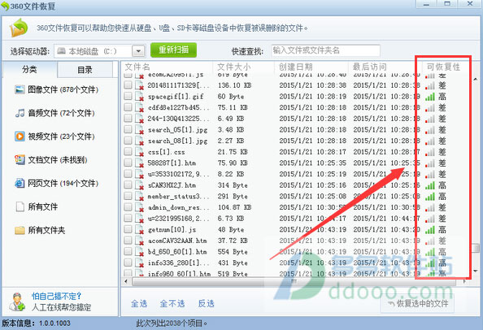Click the video files play icon
The height and width of the screenshot is (330, 483).
20,136
